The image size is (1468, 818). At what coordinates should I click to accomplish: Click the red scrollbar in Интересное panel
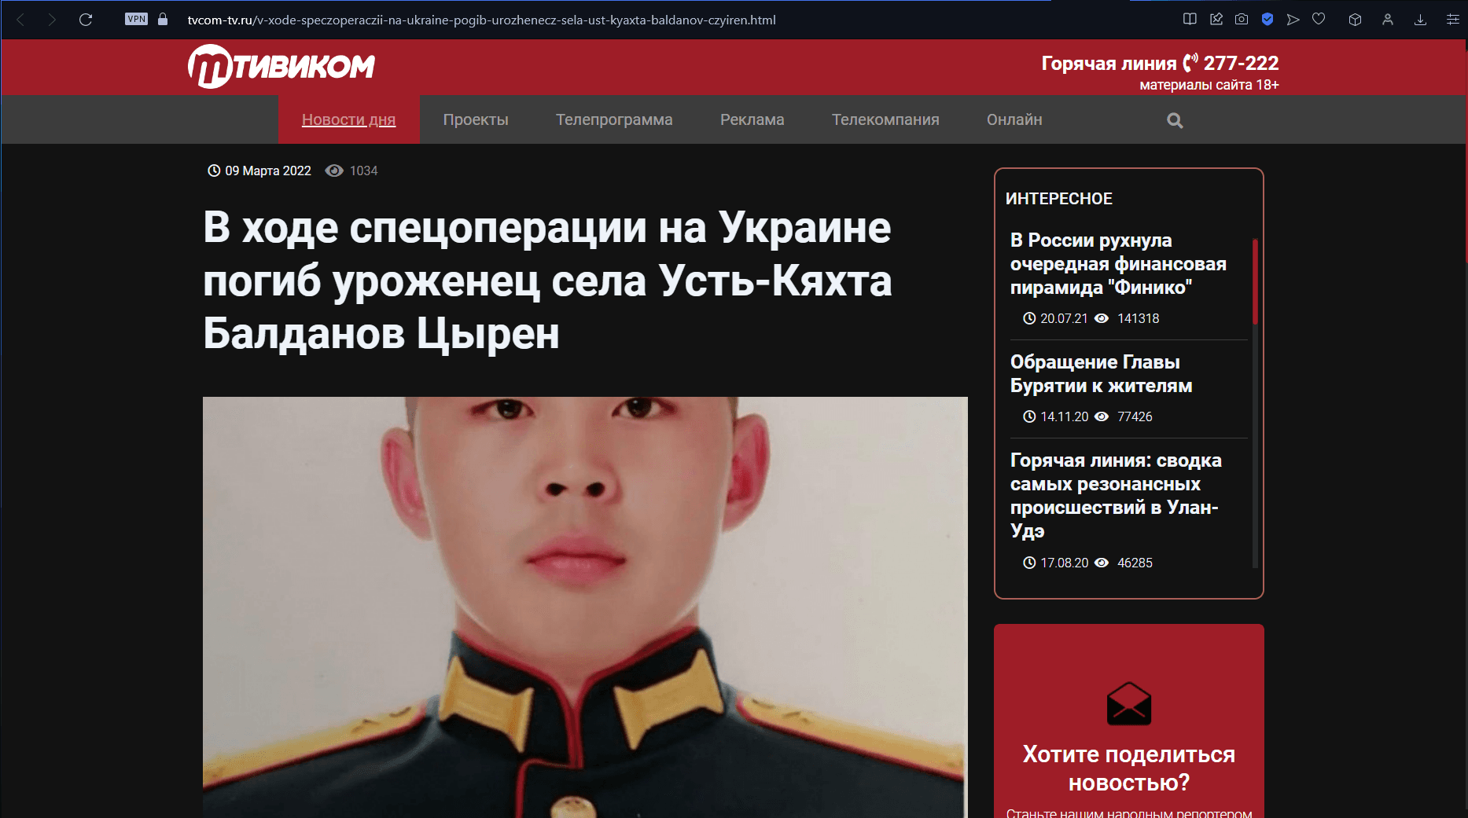(x=1255, y=281)
